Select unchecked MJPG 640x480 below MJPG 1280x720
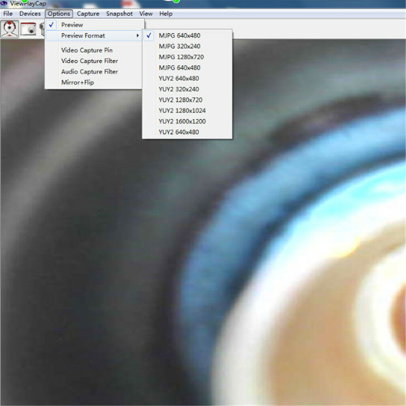Screen dimensions: 406x406 coord(187,68)
